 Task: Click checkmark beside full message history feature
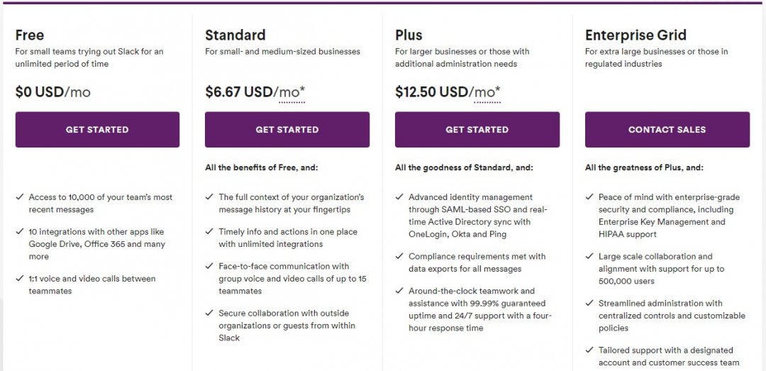pos(209,197)
